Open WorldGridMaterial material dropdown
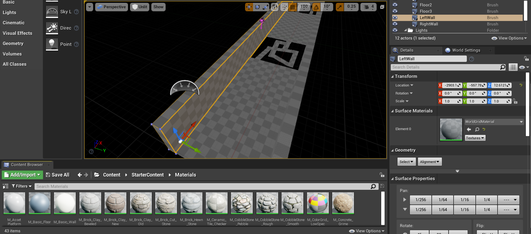 coord(494,122)
